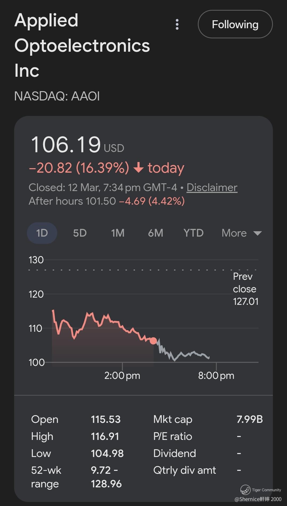The height and width of the screenshot is (506, 287).
Task: Select the 1D chart range tab
Action: click(x=42, y=233)
